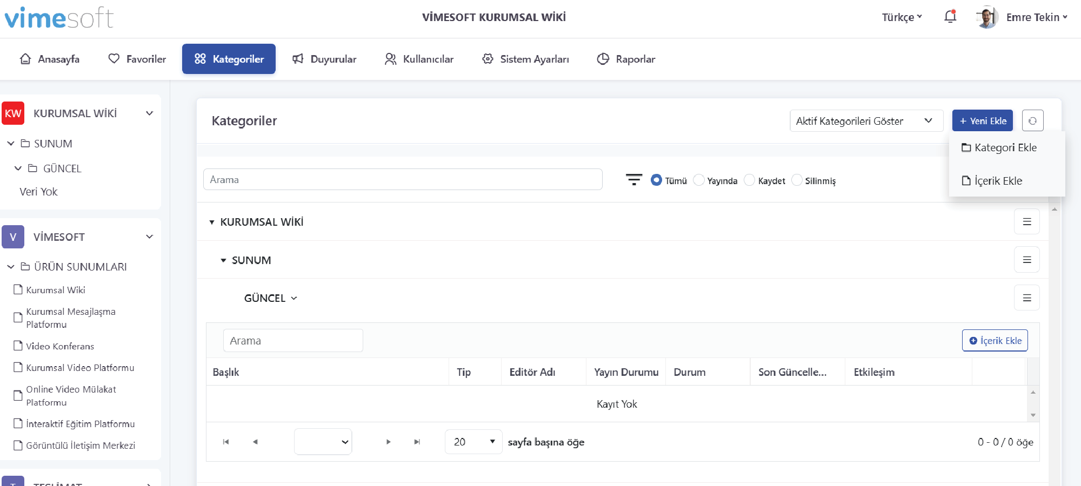The width and height of the screenshot is (1081, 486).
Task: Open İnteraktif Eğitim Platformu document
Action: pyautogui.click(x=74, y=424)
